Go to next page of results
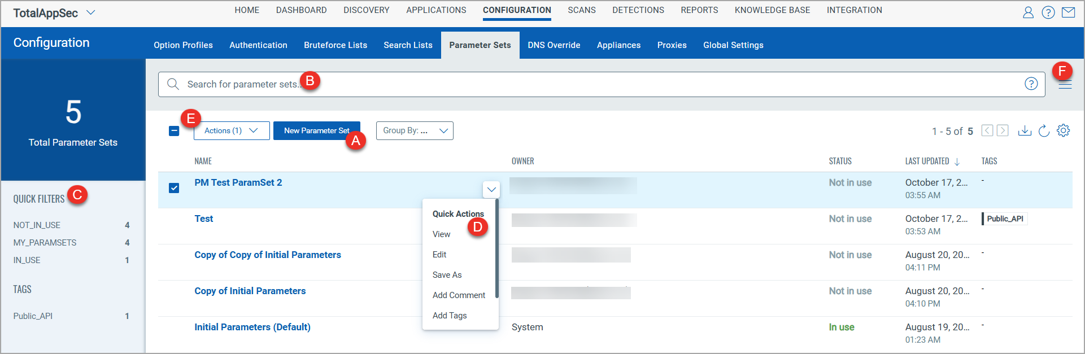1085x354 pixels. pos(1003,131)
